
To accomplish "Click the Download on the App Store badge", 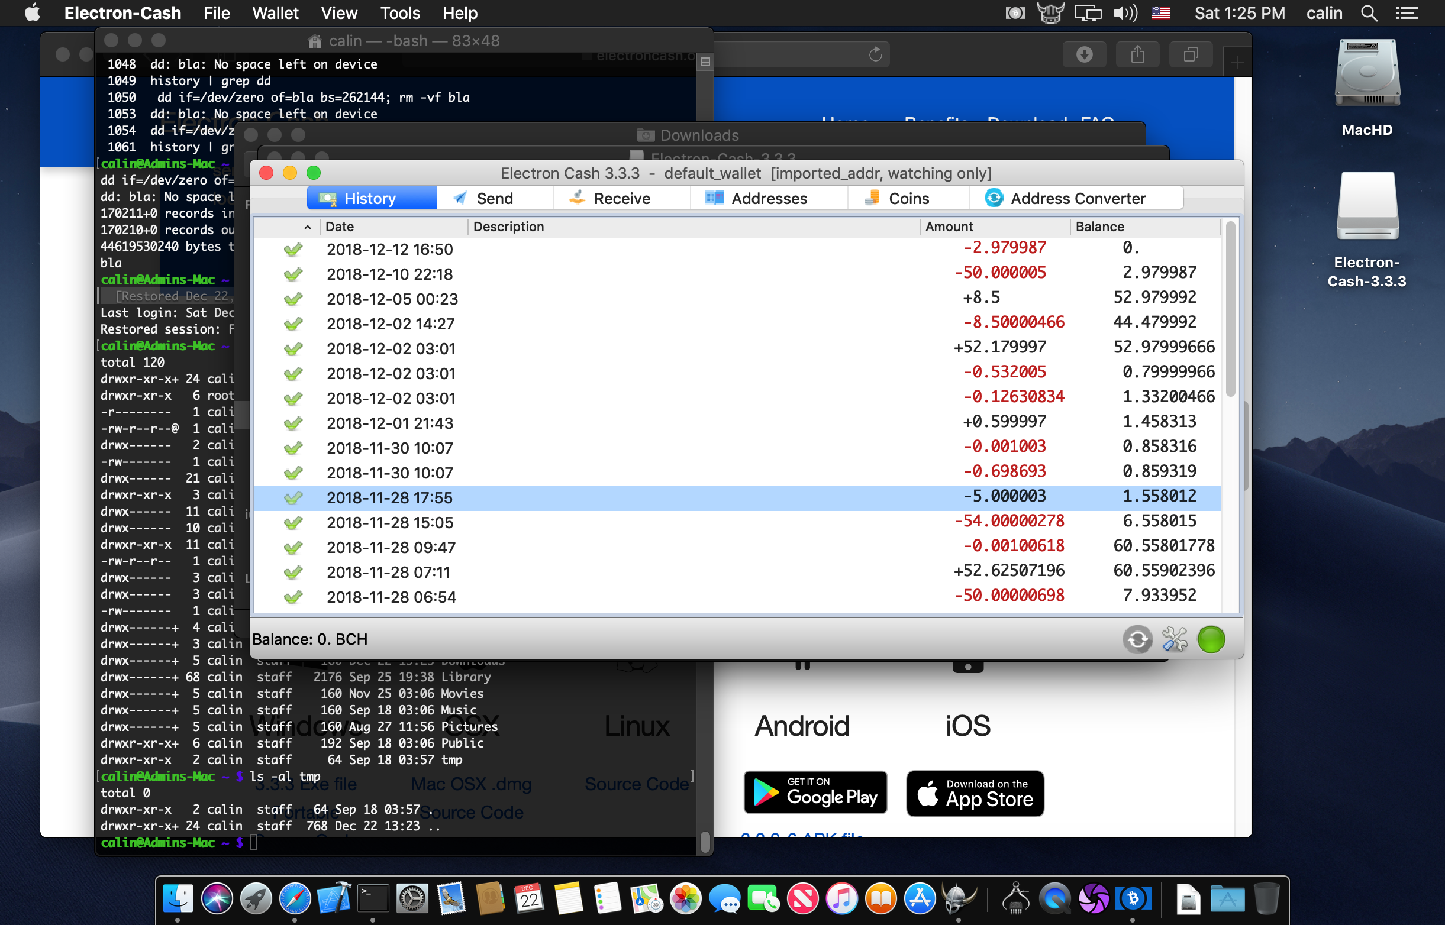I will [x=975, y=794].
